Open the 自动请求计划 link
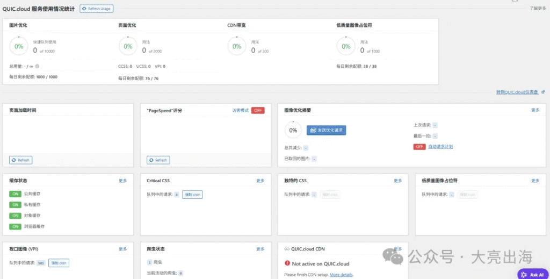Image resolution: width=550 pixels, height=279 pixels. tap(440, 147)
